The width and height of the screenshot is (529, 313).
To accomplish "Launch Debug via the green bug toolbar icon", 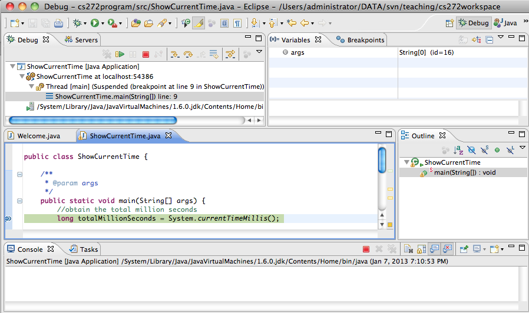I will tap(77, 23).
